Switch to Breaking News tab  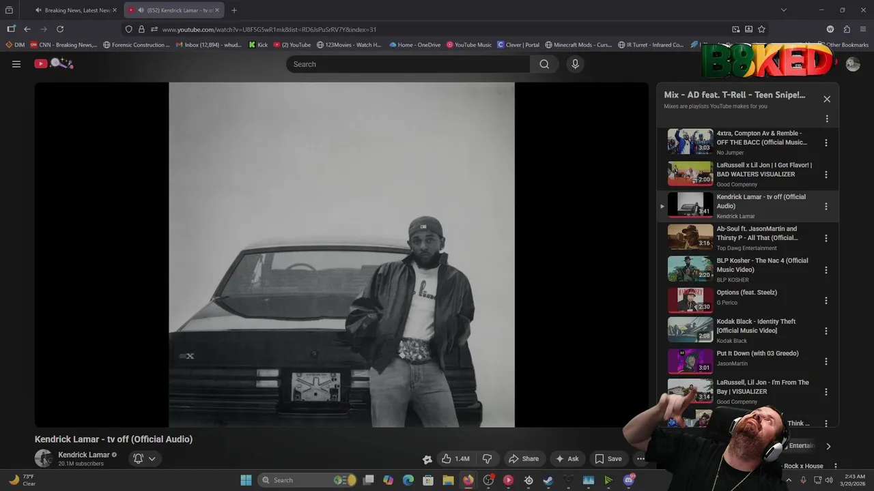76,10
